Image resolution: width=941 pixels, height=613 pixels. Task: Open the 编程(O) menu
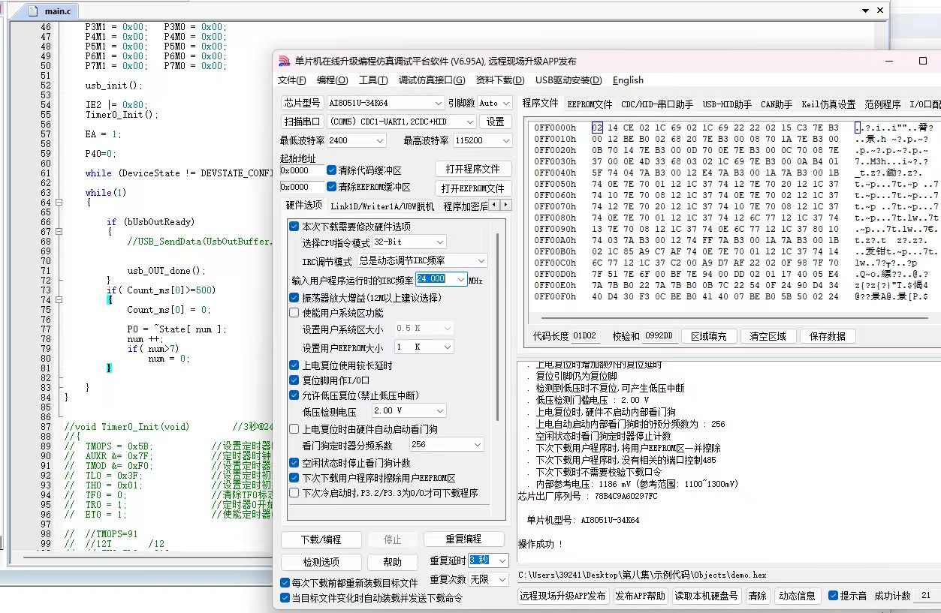[x=332, y=80]
